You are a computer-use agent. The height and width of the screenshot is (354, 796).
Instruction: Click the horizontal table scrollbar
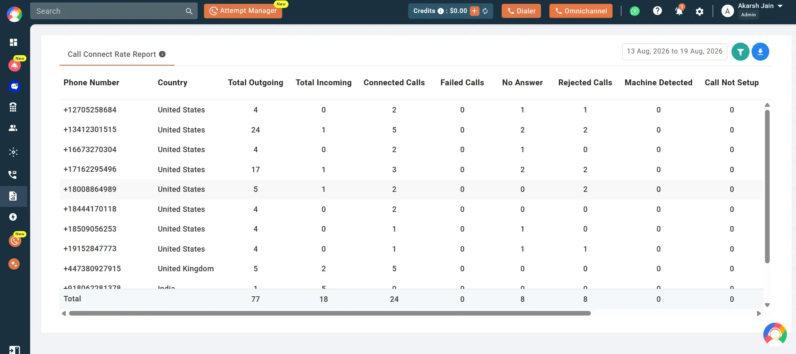pos(330,313)
